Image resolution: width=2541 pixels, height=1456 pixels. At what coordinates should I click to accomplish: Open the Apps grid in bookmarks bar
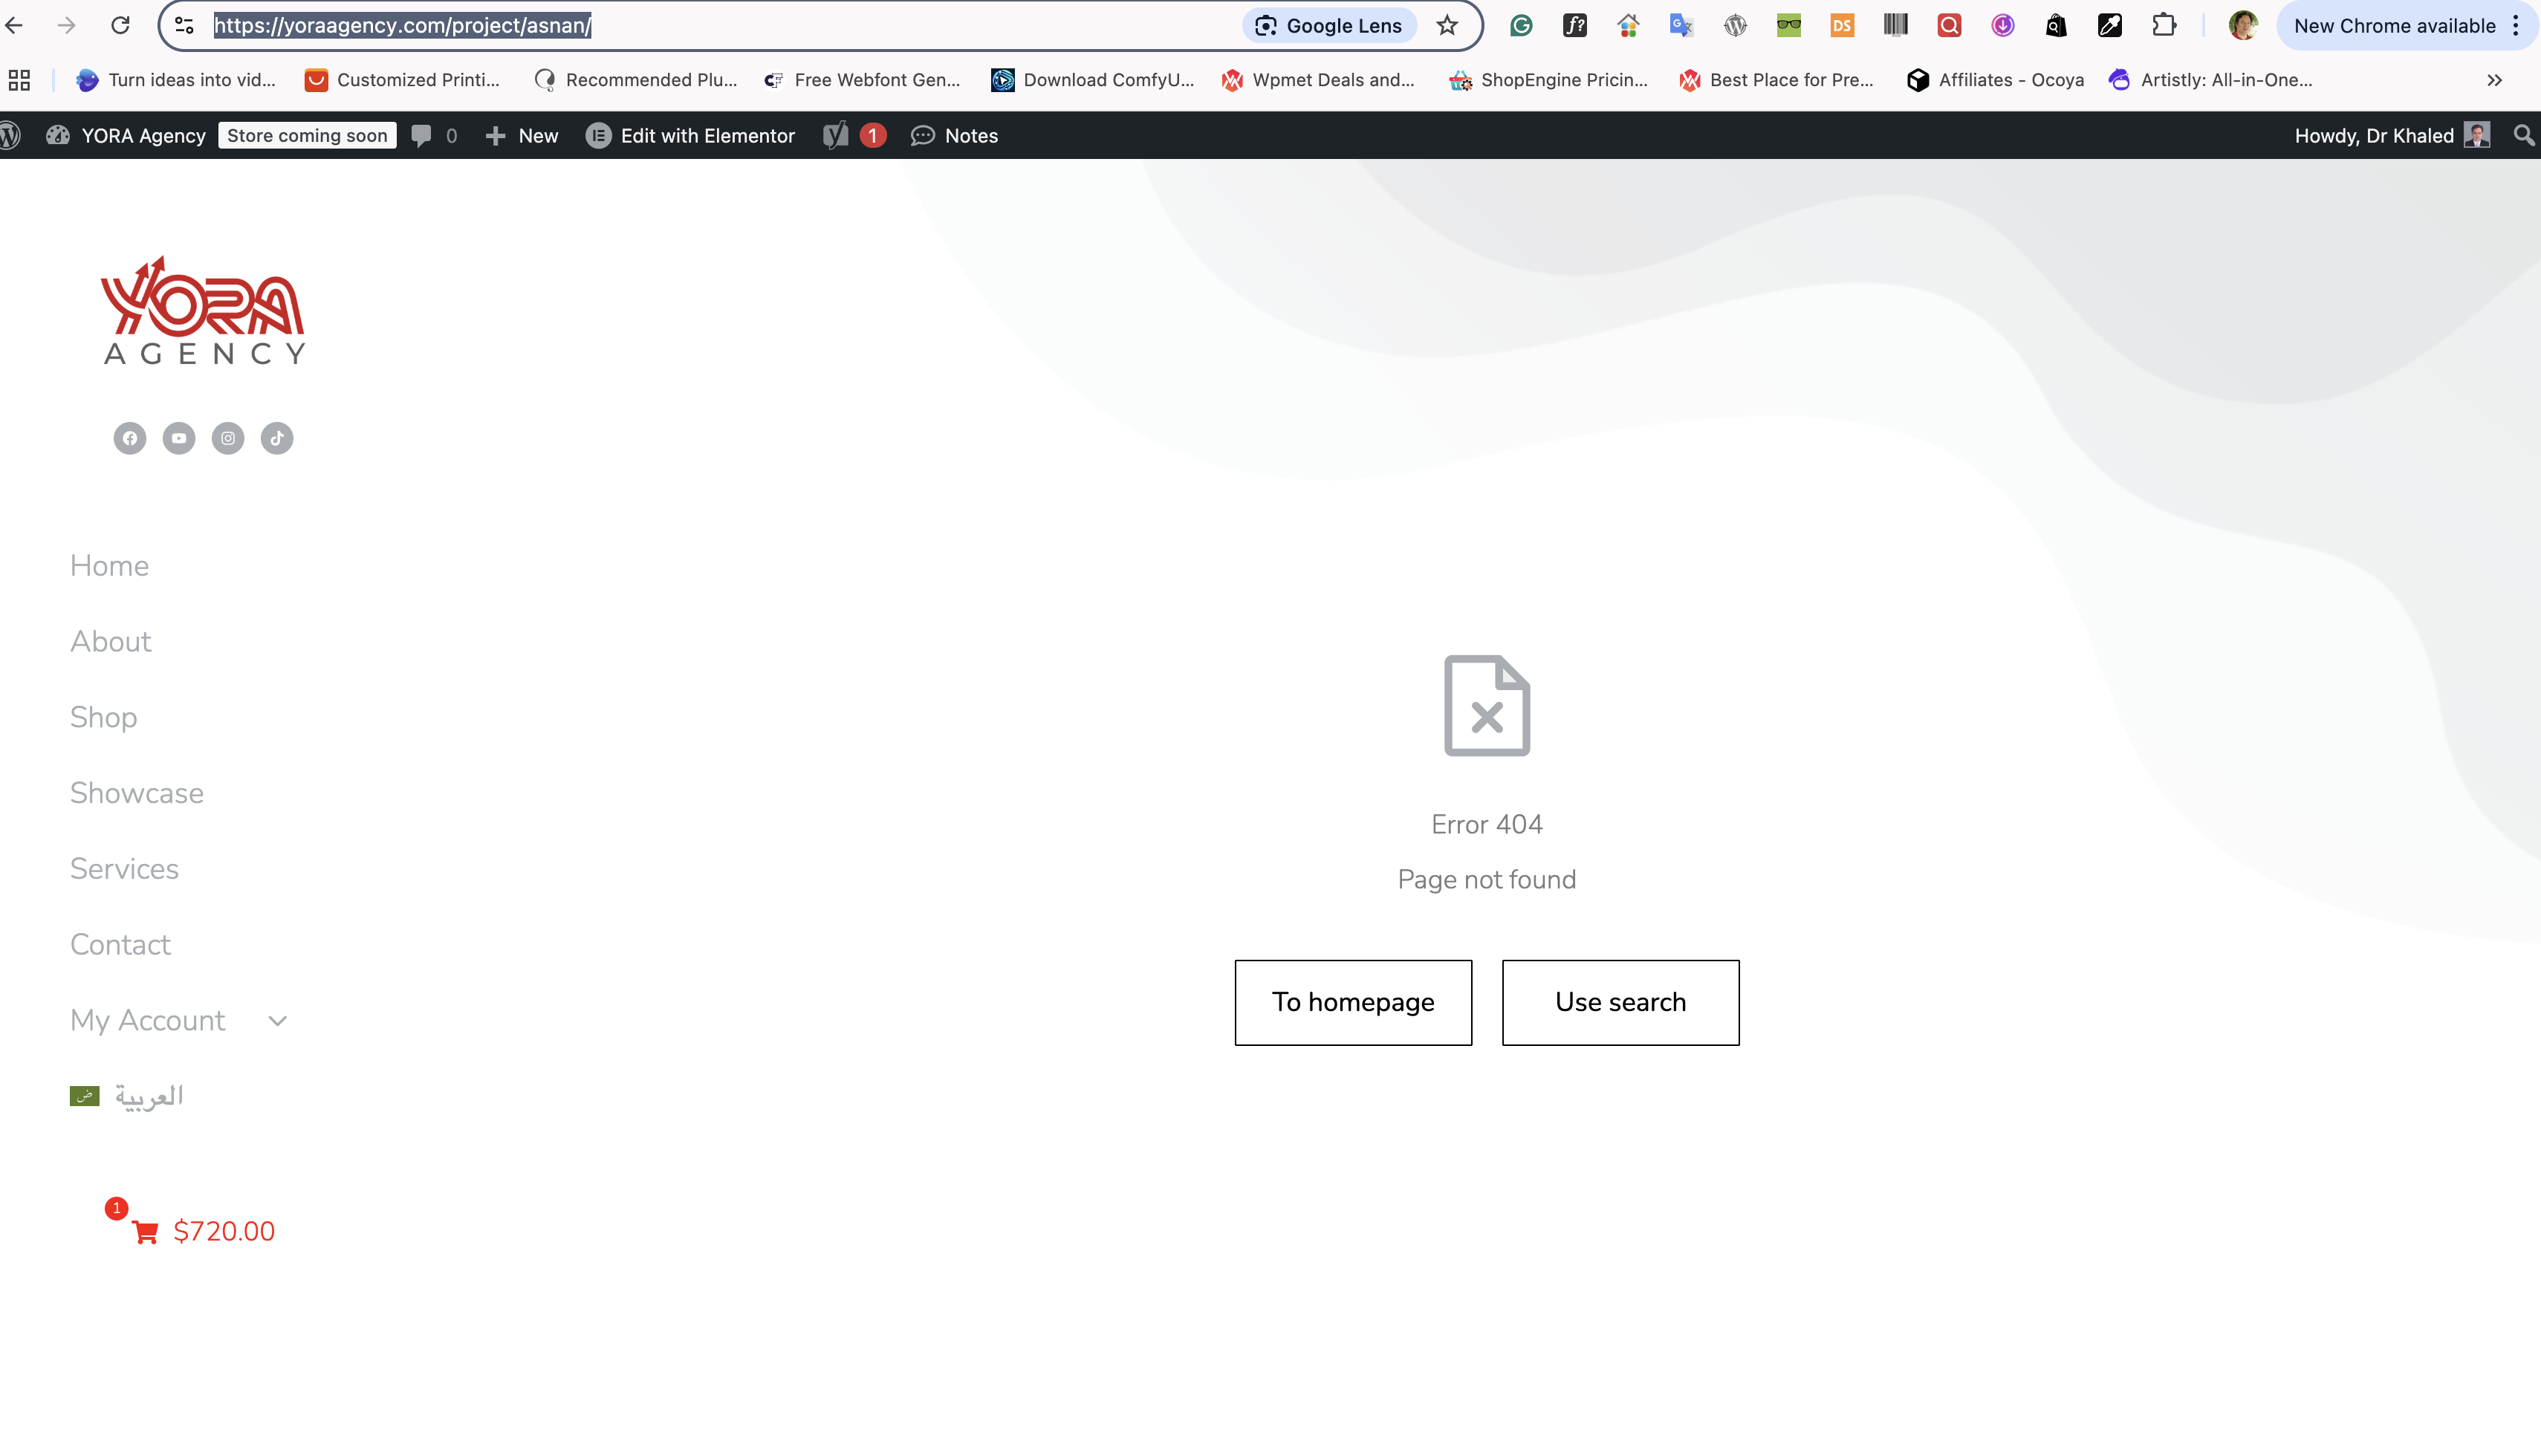(19, 80)
